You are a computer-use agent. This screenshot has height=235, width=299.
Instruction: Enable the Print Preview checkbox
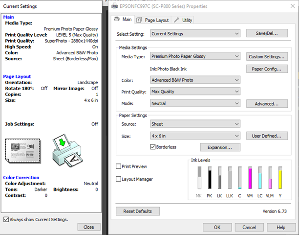point(118,166)
